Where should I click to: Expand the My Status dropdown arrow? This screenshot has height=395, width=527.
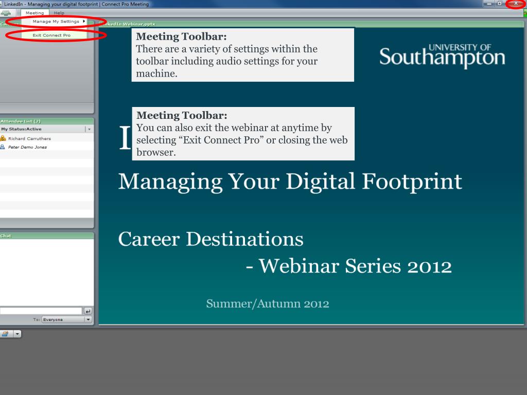click(x=89, y=129)
